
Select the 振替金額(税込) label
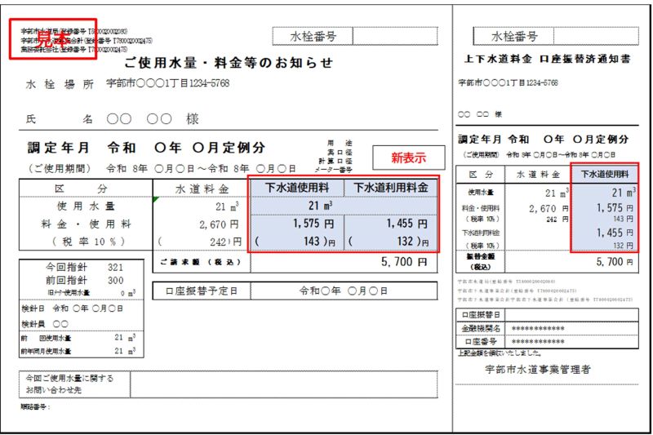[x=480, y=262]
